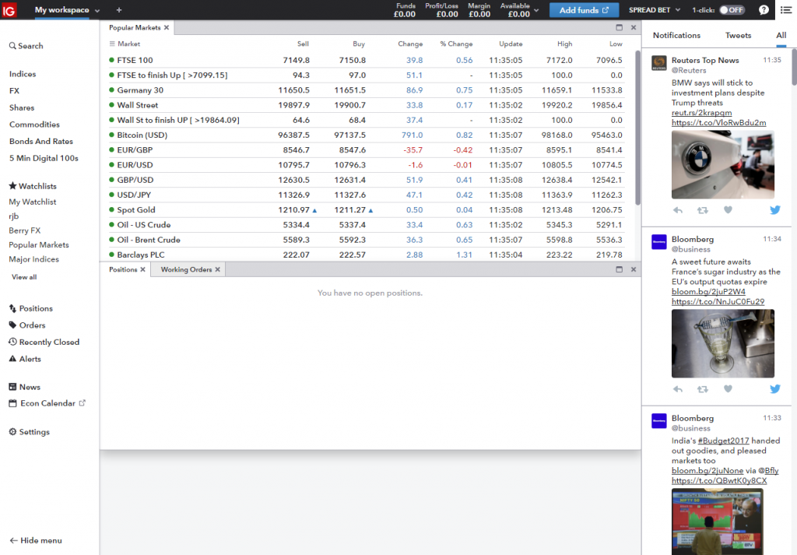Open the sugar glass tweet image
Screen dimensions: 797x555
coord(722,343)
